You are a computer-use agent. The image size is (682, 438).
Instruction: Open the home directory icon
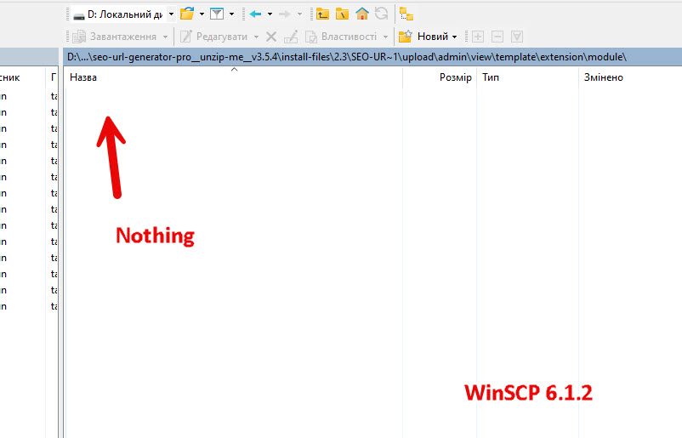coord(362,14)
